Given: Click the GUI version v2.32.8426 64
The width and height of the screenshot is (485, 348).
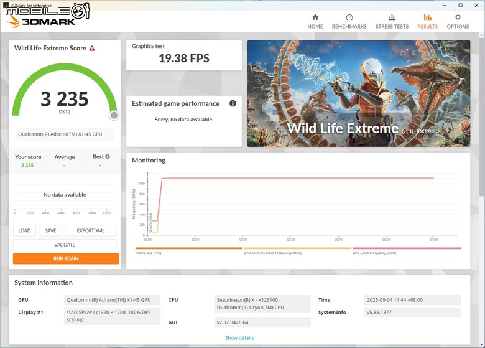Looking at the screenshot, I should coord(262,322).
